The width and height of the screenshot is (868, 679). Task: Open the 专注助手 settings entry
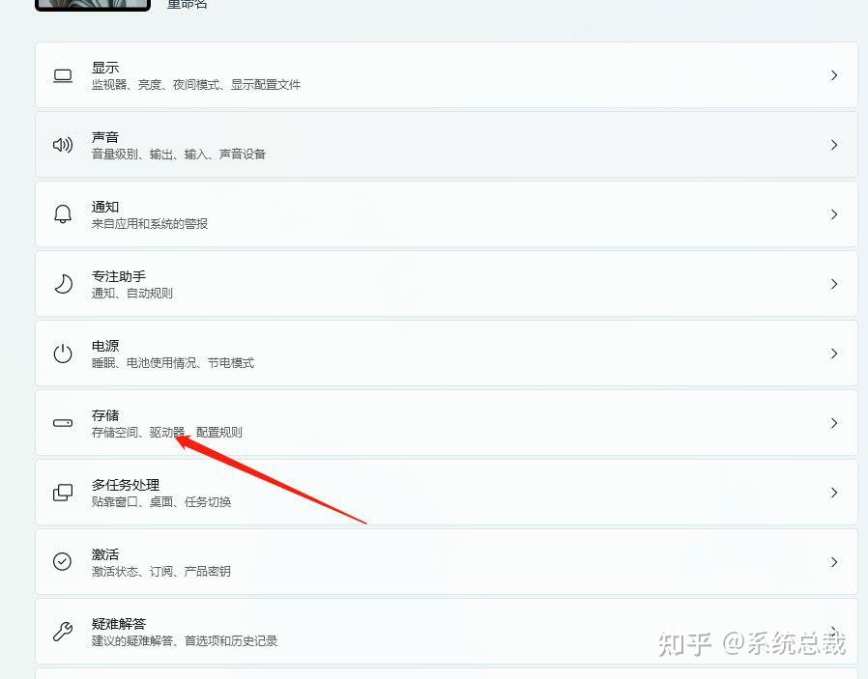(x=447, y=284)
